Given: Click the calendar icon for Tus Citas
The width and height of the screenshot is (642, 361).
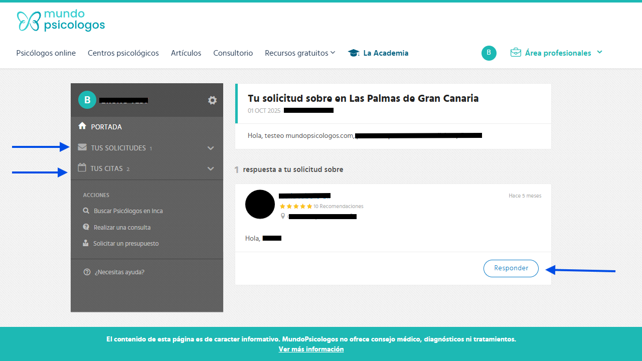Looking at the screenshot, I should 82,168.
